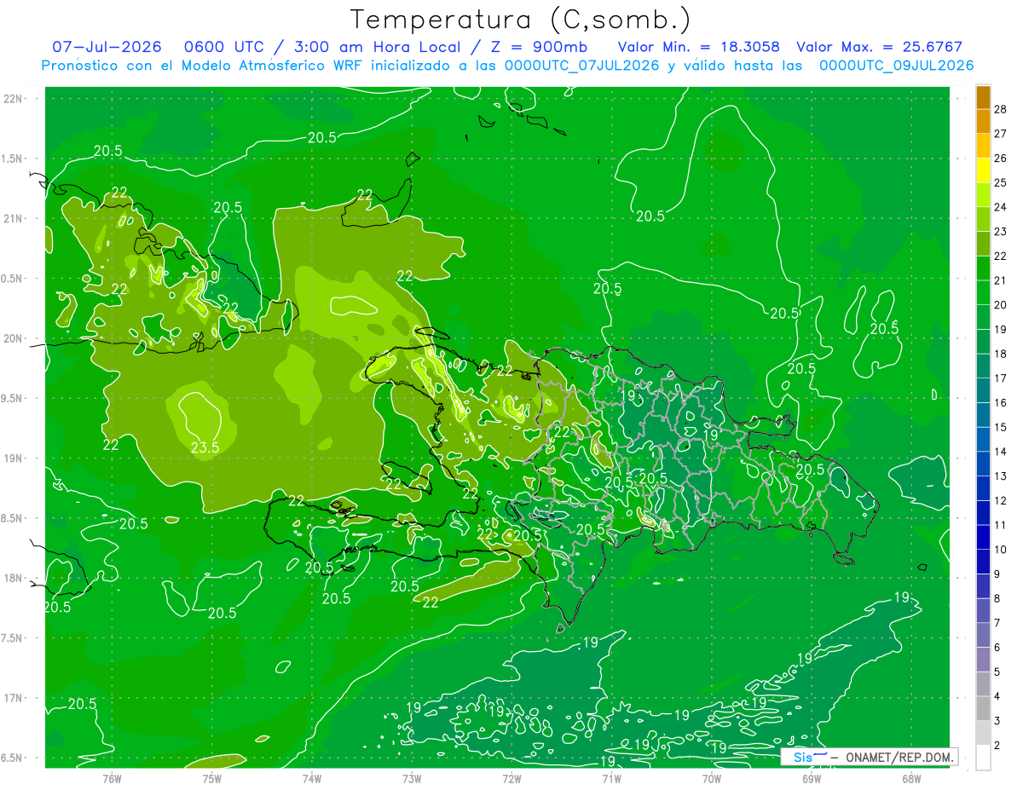Click the "0600 UTC" time stamp
The width and height of the screenshot is (1023, 790).
225,47
